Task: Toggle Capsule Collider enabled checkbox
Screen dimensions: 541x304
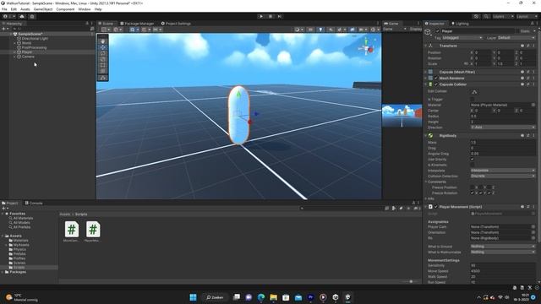Action: click(x=436, y=84)
